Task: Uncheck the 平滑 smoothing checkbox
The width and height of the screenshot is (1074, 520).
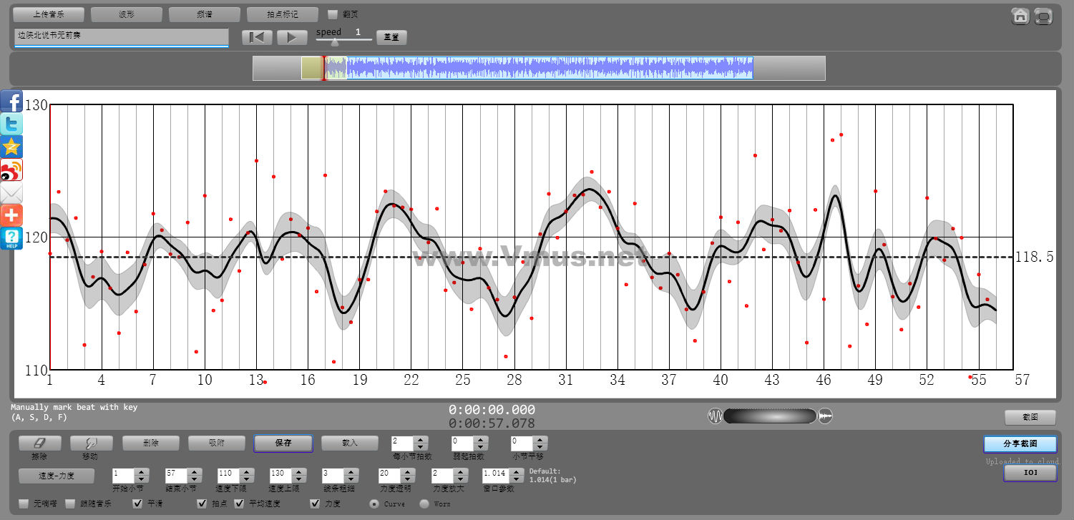Action: pos(138,504)
